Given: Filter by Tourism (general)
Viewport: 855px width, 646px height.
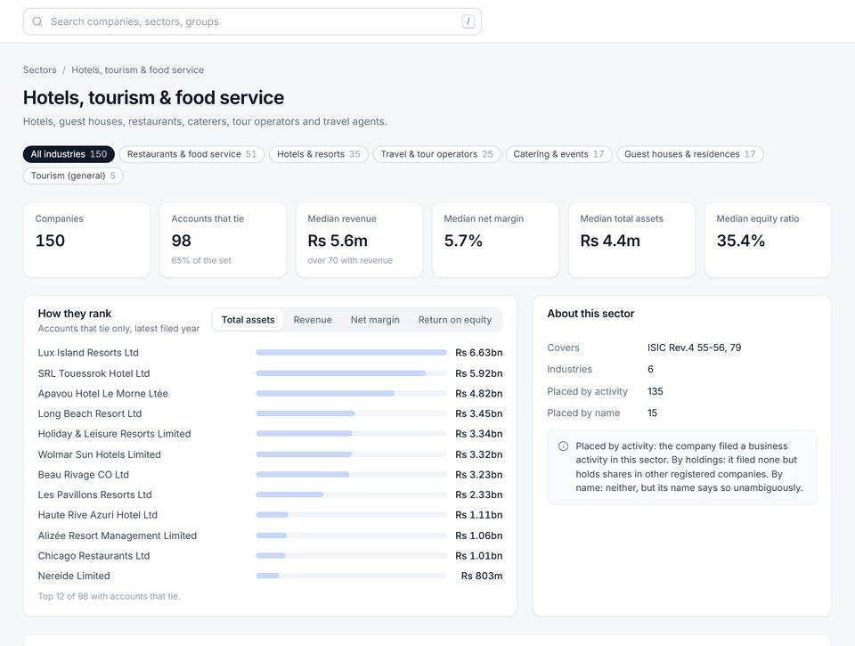Looking at the screenshot, I should [73, 176].
